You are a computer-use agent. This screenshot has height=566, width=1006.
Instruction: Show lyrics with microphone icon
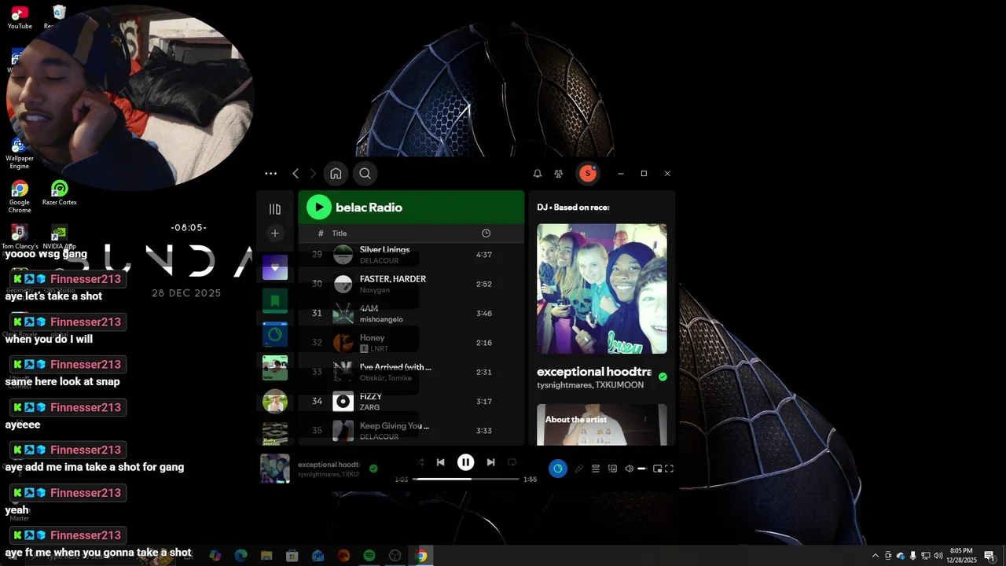coord(579,469)
